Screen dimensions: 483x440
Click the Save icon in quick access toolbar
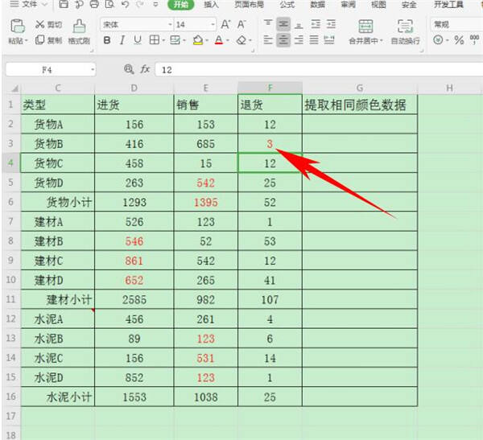click(x=64, y=4)
